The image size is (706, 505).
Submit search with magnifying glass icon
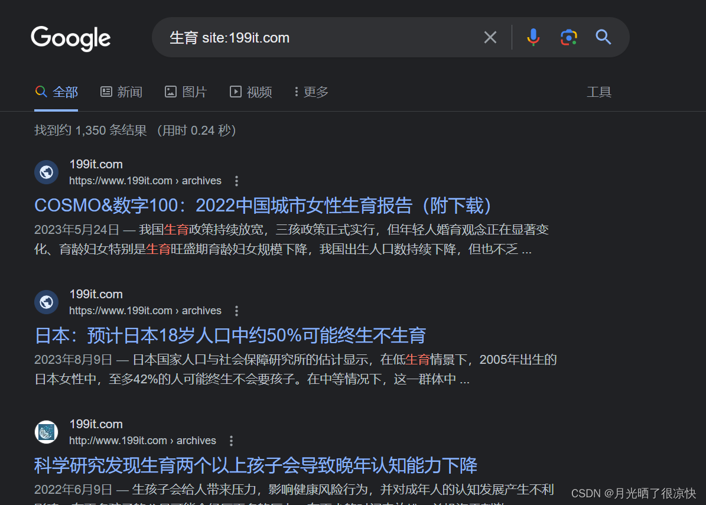click(603, 37)
